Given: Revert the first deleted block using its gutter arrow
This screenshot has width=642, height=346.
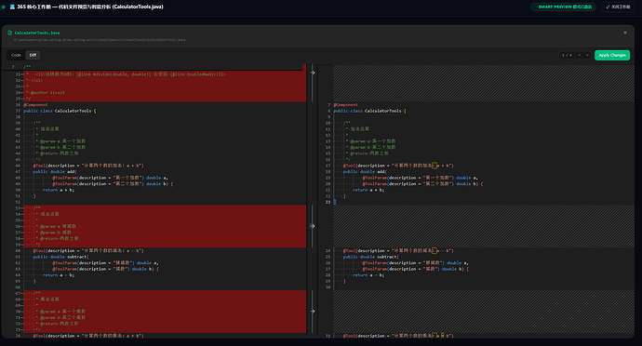Looking at the screenshot, I should pyautogui.click(x=313, y=73).
